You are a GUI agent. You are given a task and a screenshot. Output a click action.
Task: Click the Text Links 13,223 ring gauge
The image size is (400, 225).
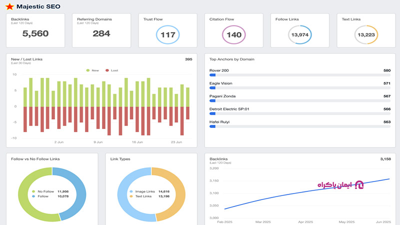(x=366, y=34)
